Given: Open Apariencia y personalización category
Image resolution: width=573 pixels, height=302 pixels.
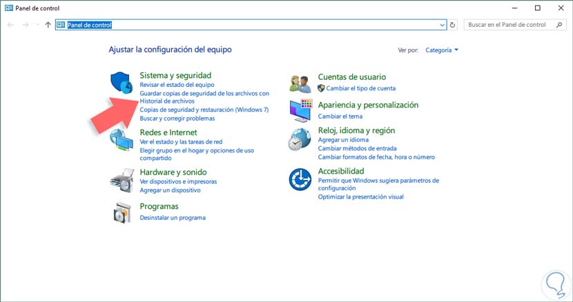Looking at the screenshot, I should (x=368, y=105).
